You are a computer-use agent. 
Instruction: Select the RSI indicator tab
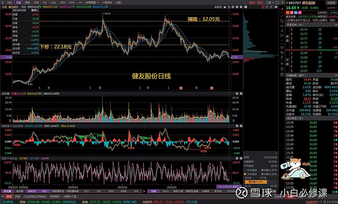(99, 191)
